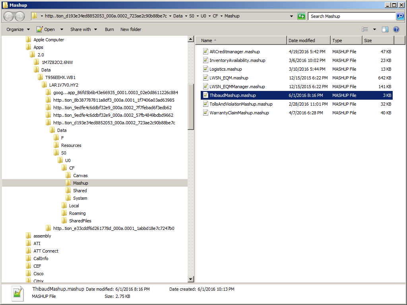This screenshot has width=407, height=305.
Task: Click the folder tree scroll down arrow
Action: 191,279
